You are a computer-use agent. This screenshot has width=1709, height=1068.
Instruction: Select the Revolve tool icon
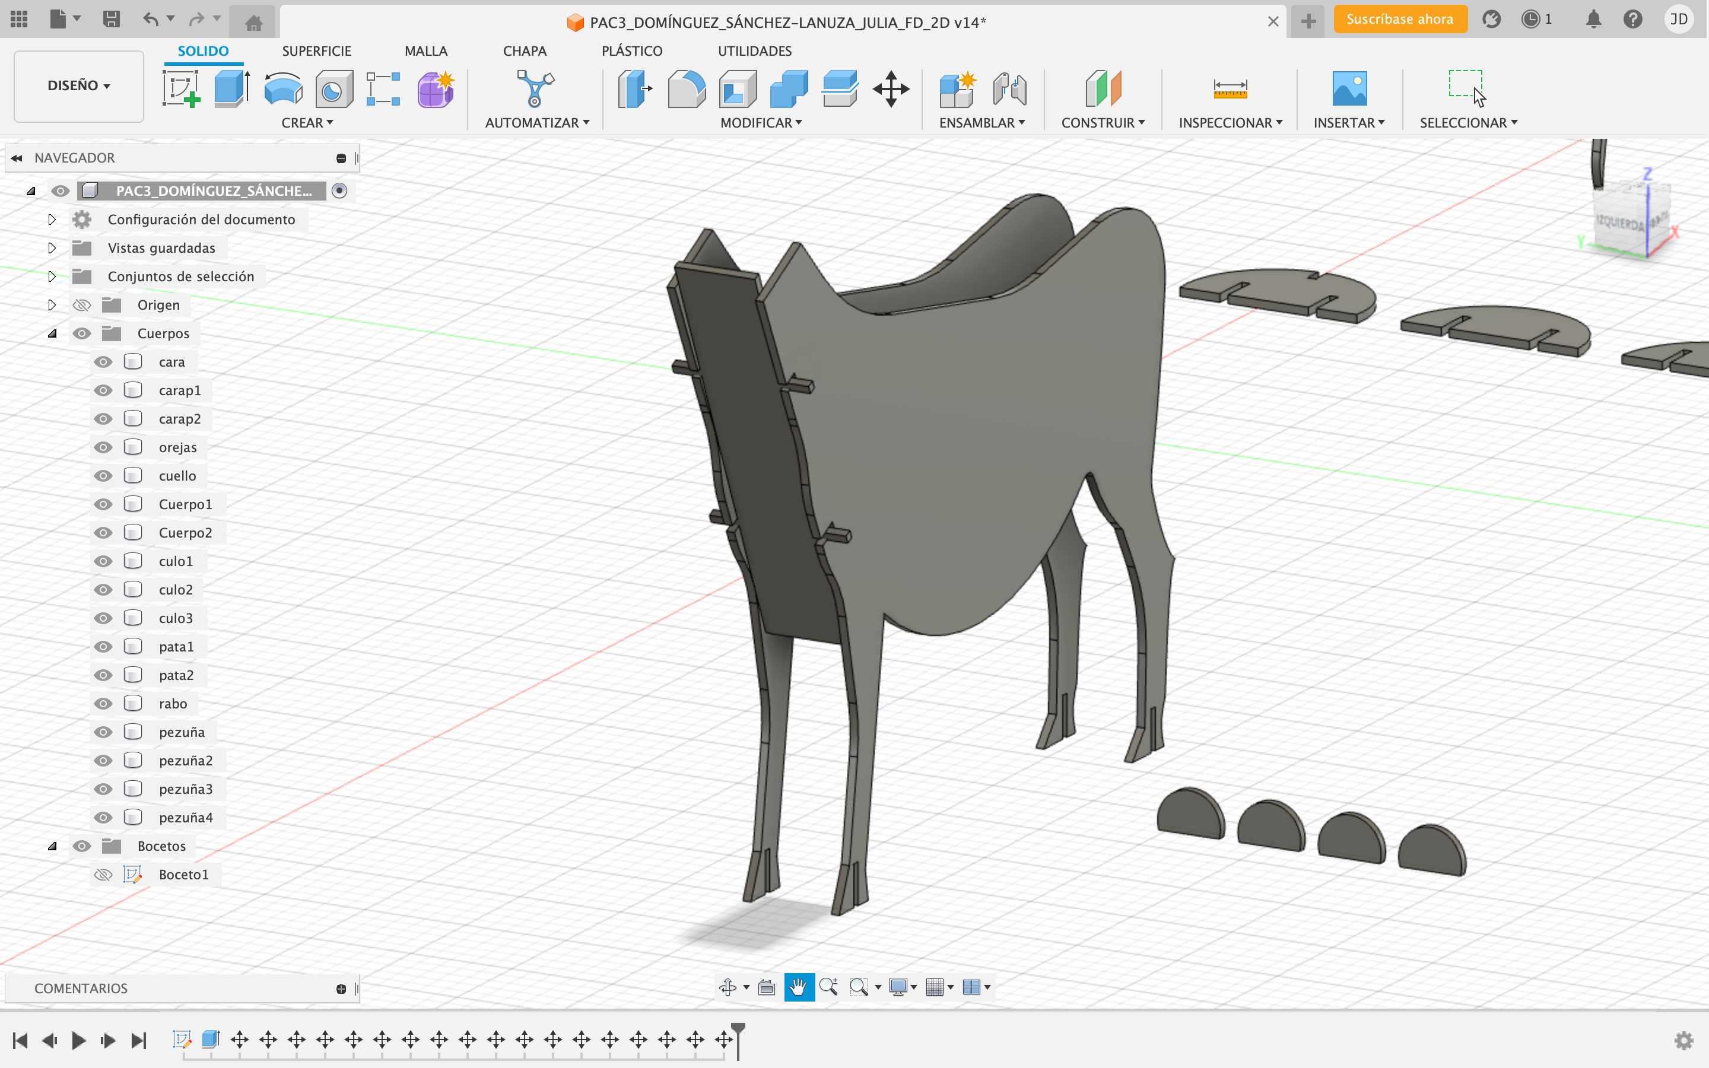point(282,89)
